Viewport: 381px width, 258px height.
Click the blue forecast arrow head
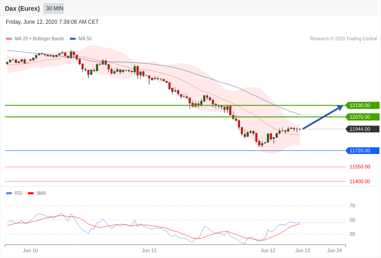[339, 107]
